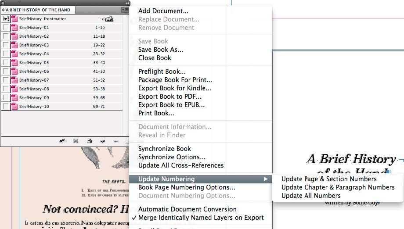The width and height of the screenshot is (404, 229).
Task: Click the Save Book disk icon
Action: (x=76, y=141)
